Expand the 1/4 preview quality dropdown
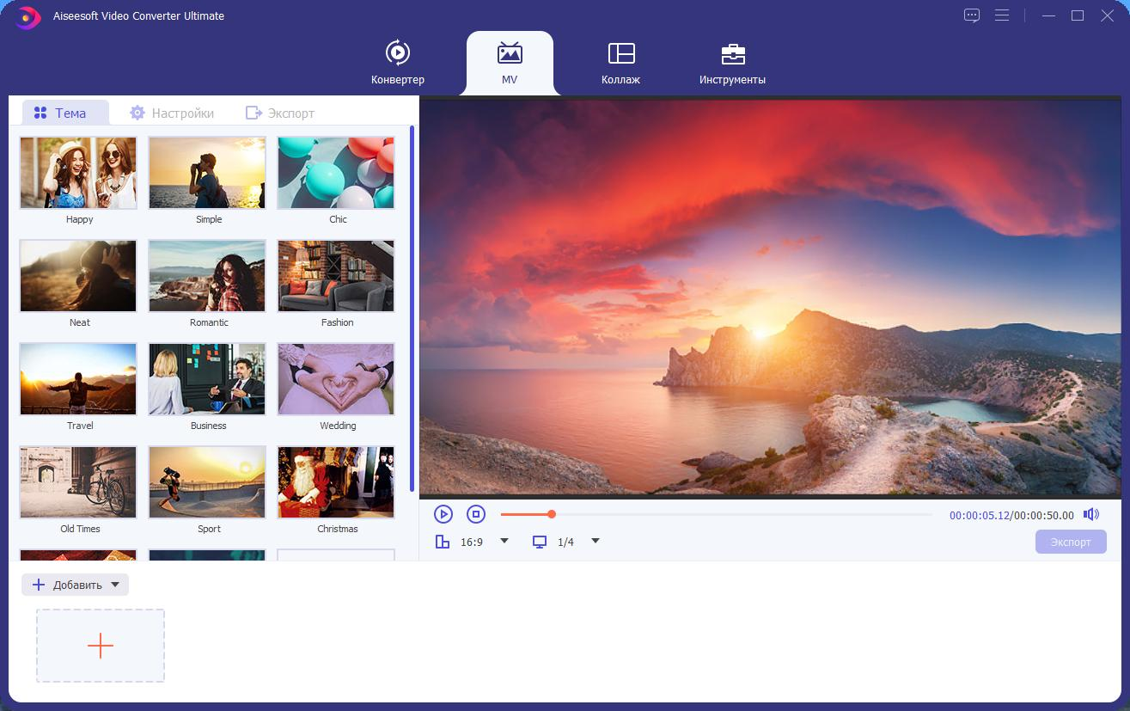The image size is (1130, 711). point(596,541)
